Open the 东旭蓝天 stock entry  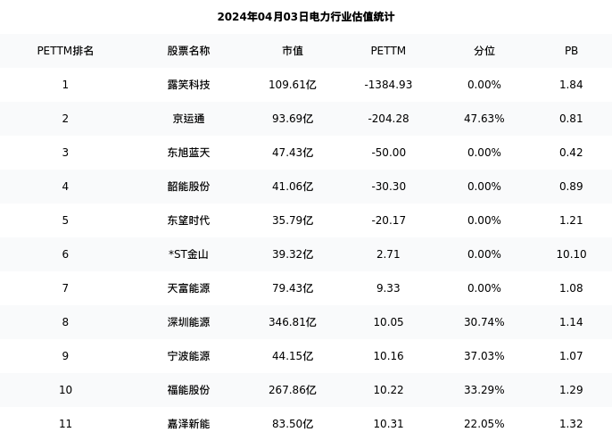(x=188, y=153)
